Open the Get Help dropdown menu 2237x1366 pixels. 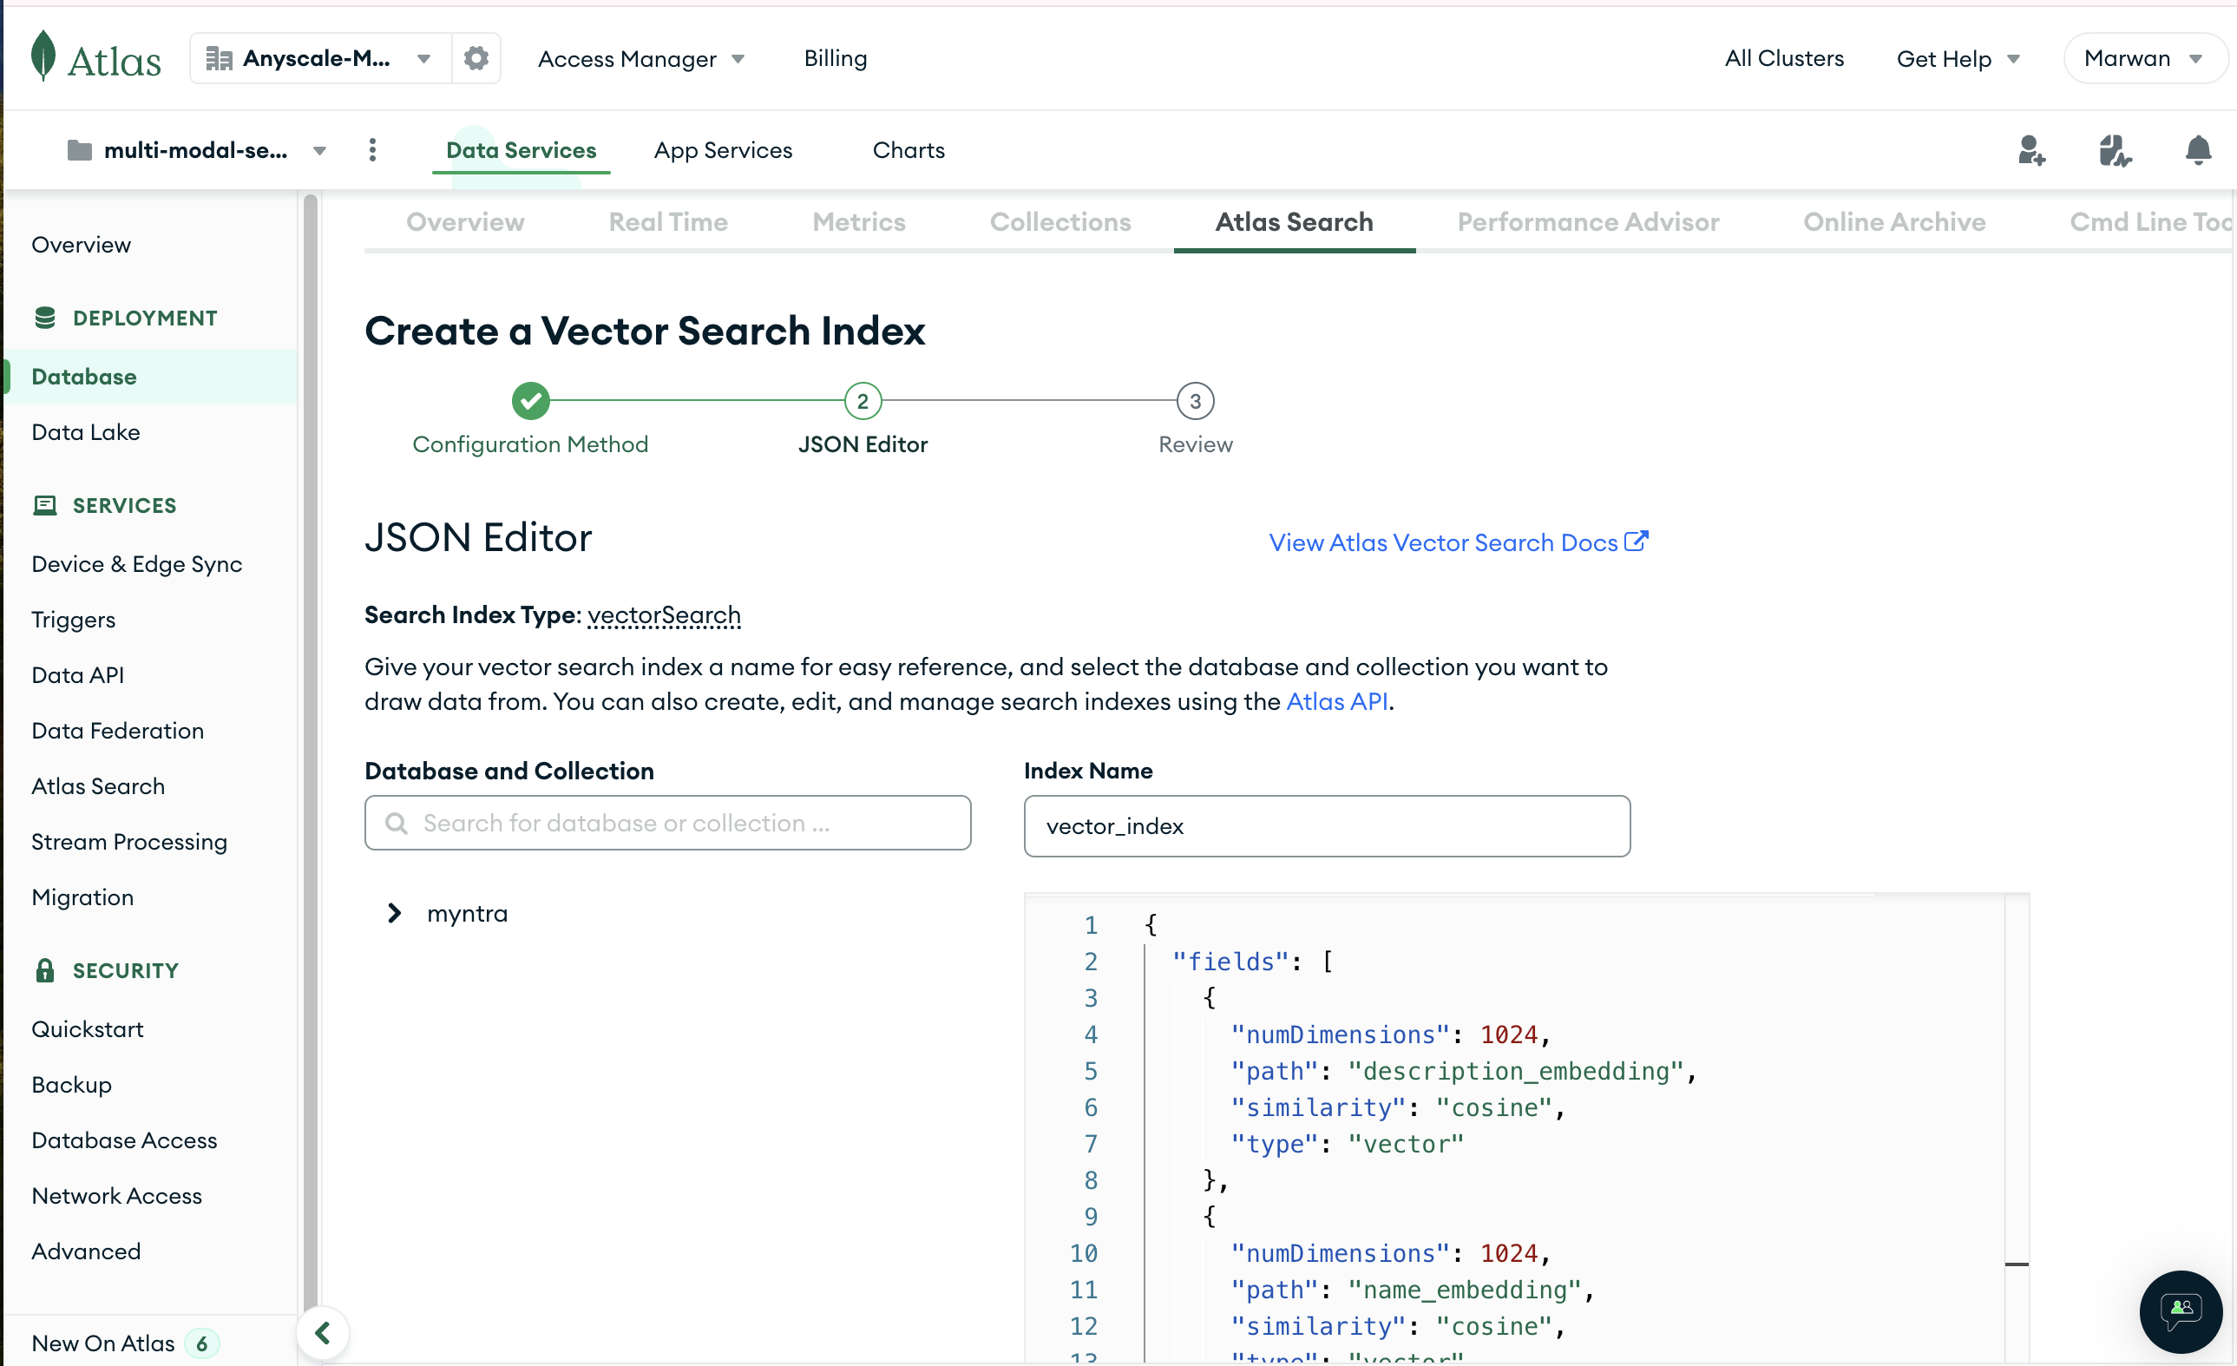point(1958,57)
